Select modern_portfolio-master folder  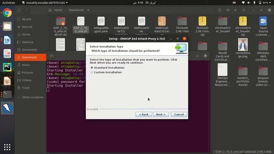(243, 76)
